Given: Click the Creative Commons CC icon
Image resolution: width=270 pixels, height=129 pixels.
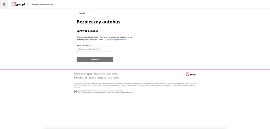Looking at the screenshot, I should [x=75, y=91].
